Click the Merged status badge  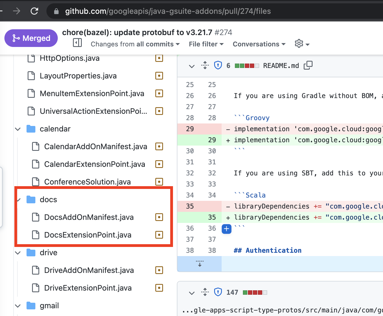[x=31, y=38]
